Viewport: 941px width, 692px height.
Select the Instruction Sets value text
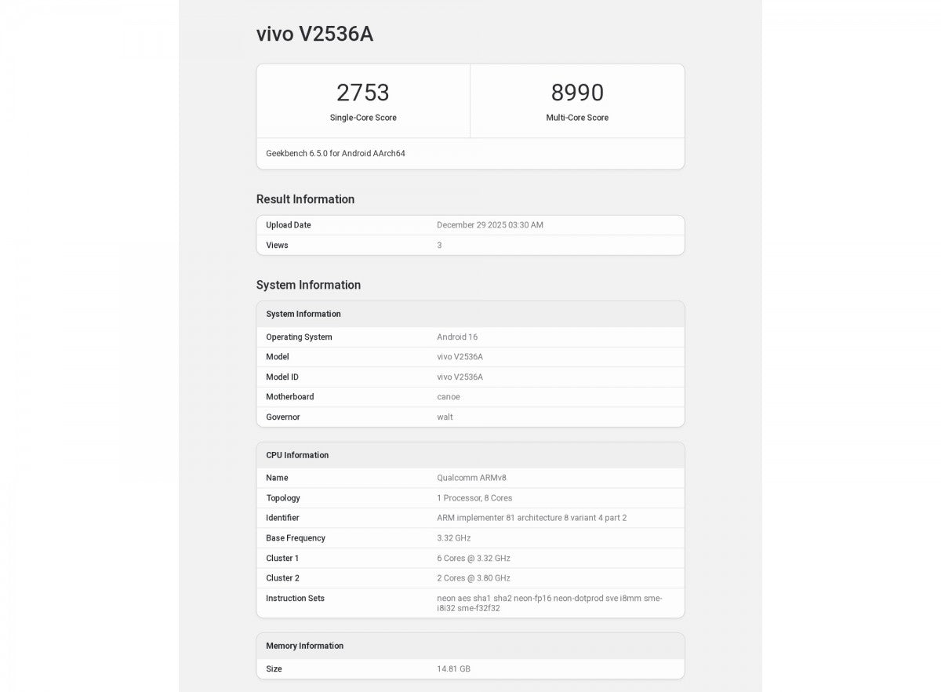549,603
